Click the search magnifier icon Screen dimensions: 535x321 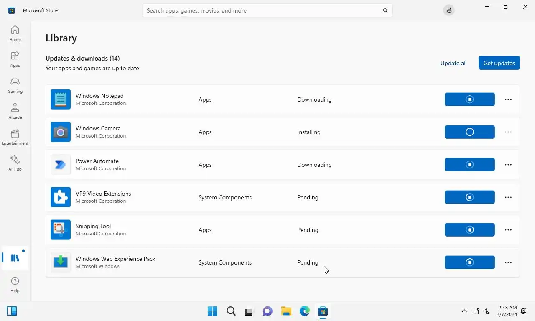pyautogui.click(x=385, y=10)
